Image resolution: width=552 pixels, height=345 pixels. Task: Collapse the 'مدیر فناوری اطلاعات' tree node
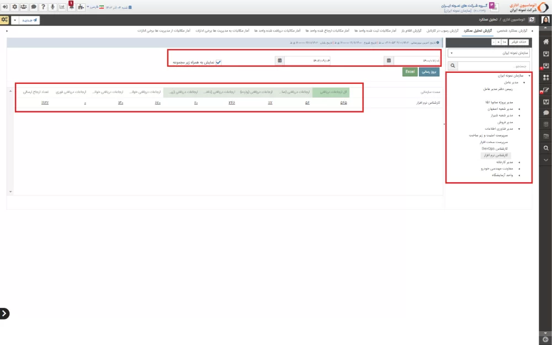519,128
